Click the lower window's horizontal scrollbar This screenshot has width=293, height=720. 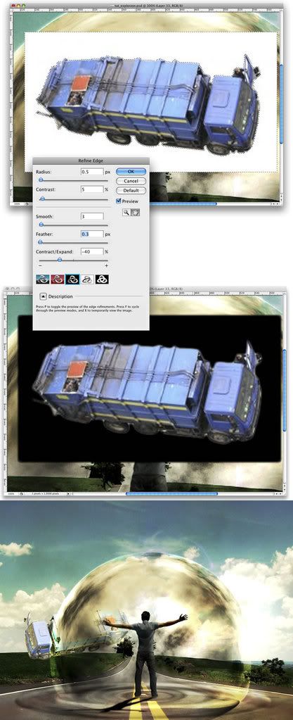171,494
